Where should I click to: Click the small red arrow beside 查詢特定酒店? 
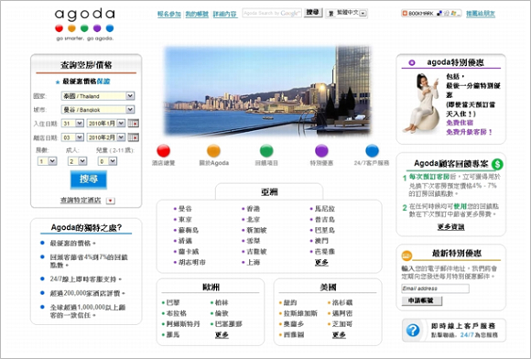111,201
